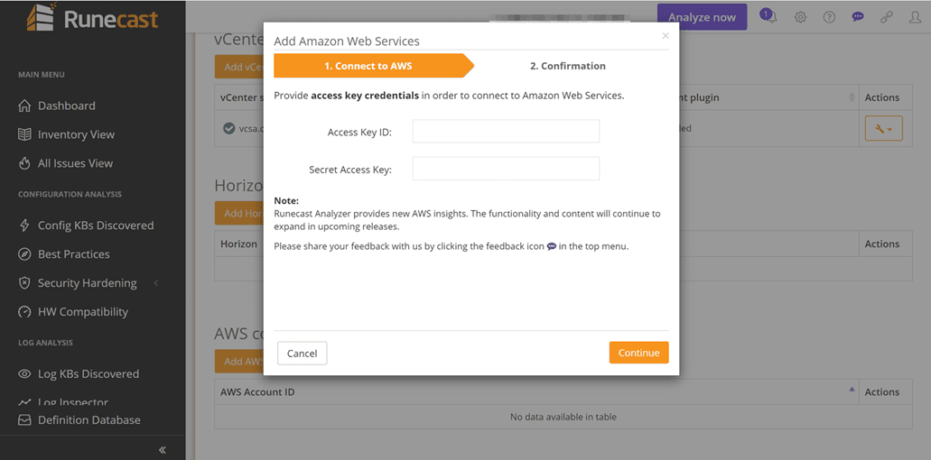Screen dimensions: 931x460
Task: Click the Security Hardening shield icon
Action: pos(24,283)
